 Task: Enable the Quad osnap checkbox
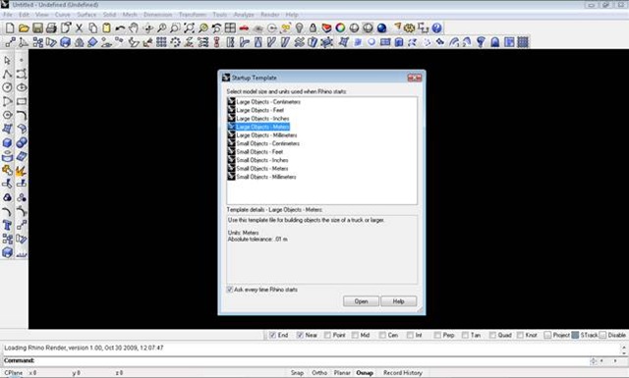[x=492, y=335]
